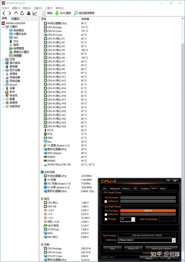Open the 收藏(O) menu
185x262 pixels.
pyautogui.click(x=38, y=8)
